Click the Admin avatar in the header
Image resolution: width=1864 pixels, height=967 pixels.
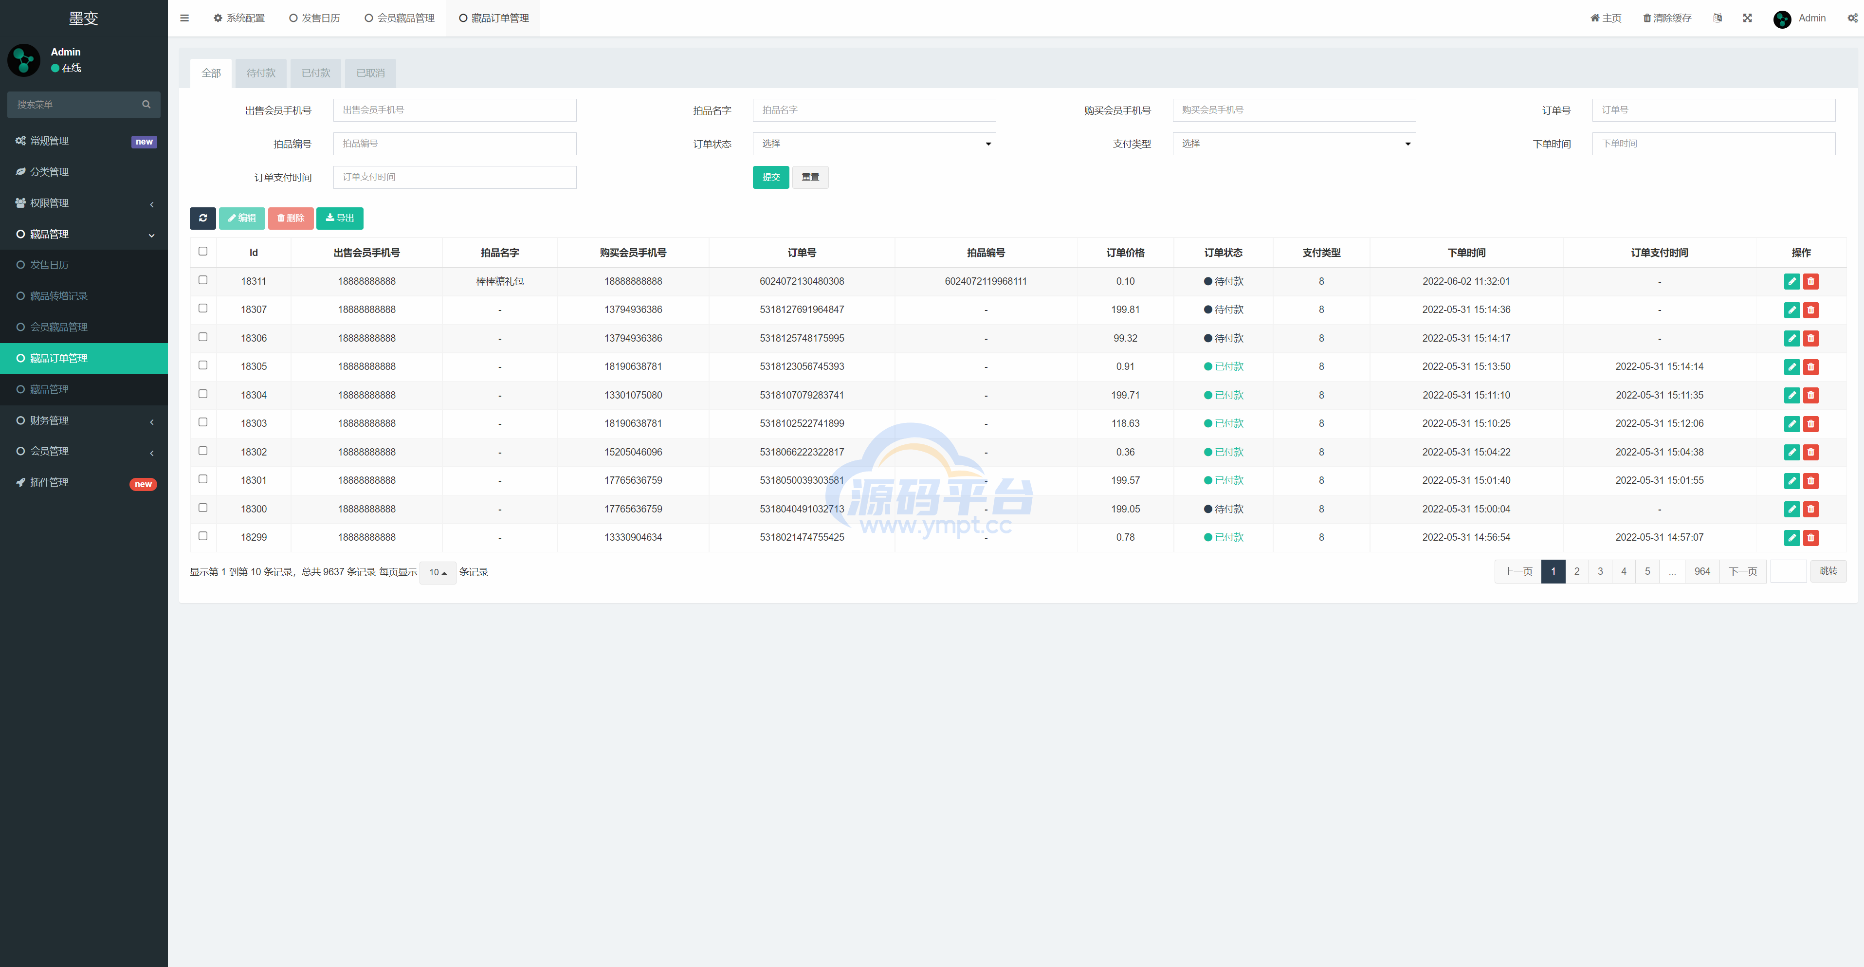(1782, 19)
